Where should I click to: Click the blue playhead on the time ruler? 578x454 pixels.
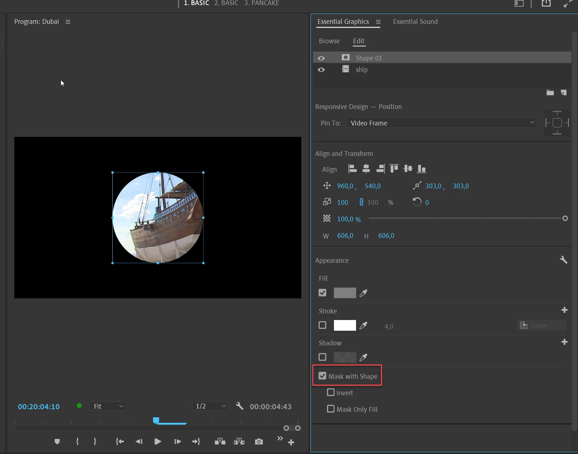pyautogui.click(x=156, y=420)
